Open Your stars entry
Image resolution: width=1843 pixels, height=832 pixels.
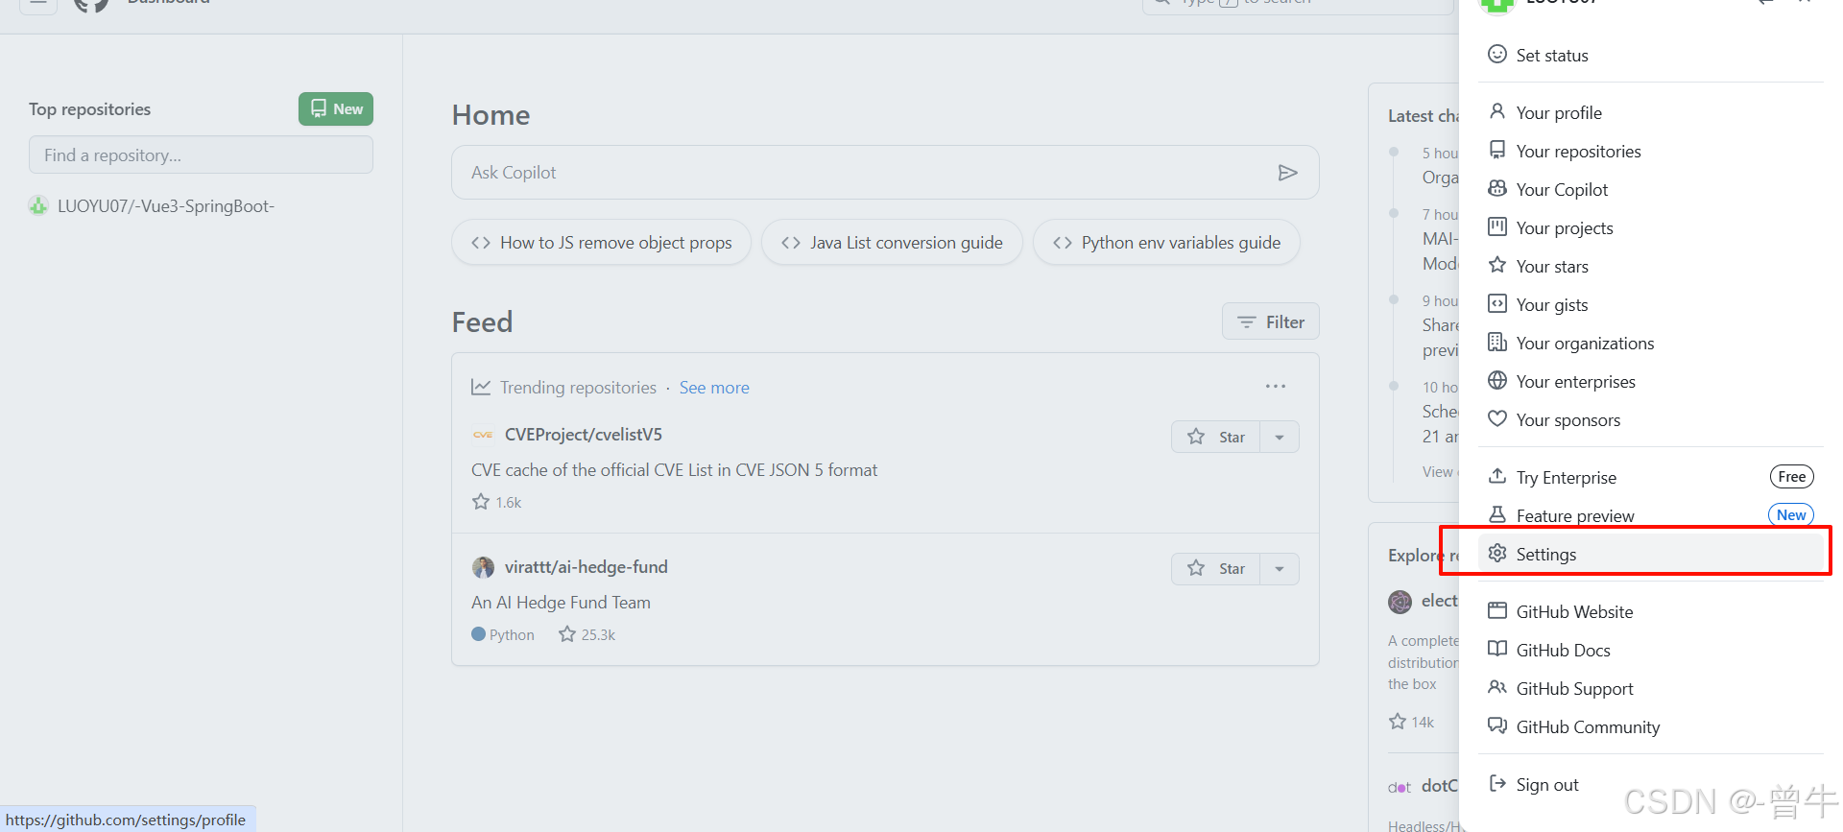coord(1650,266)
